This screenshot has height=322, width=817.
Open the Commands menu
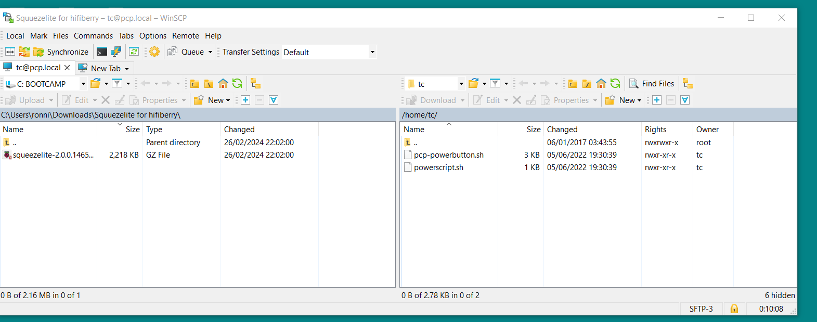tap(93, 36)
